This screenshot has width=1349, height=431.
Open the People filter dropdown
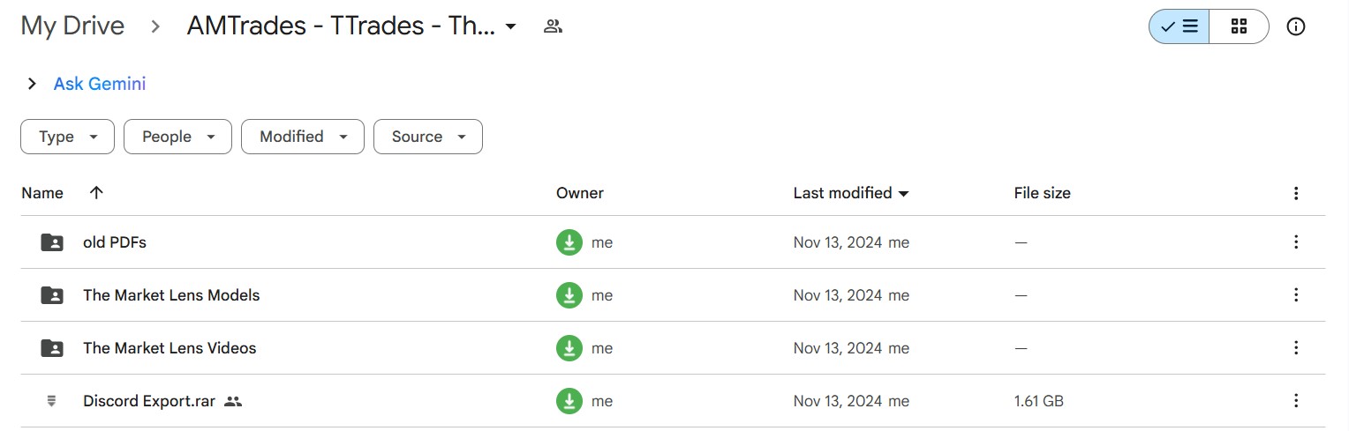point(177,137)
